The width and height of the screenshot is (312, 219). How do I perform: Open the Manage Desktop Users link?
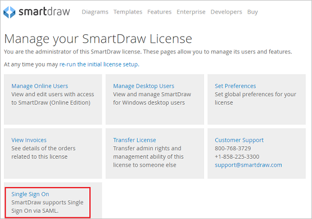click(x=144, y=86)
